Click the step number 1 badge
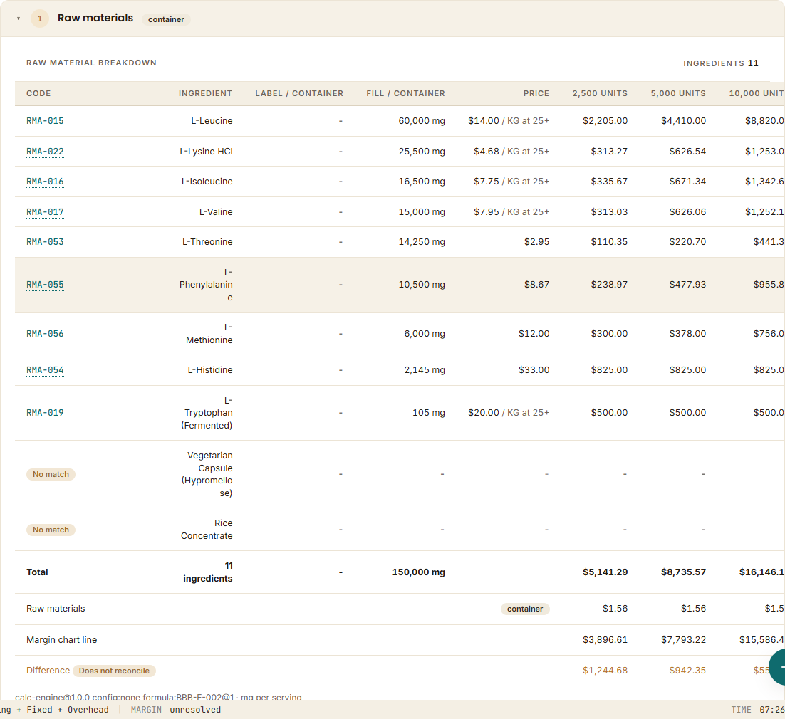This screenshot has width=785, height=719. (x=40, y=19)
